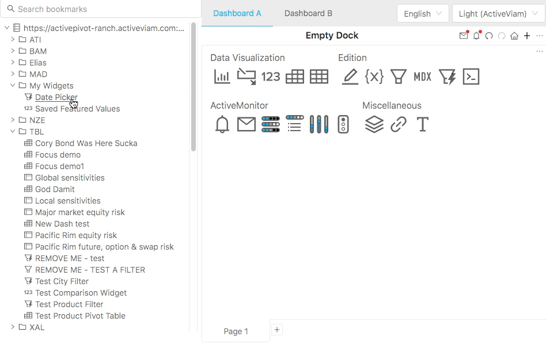Open the pencil content editor widget
546x344 pixels.
pos(350,77)
